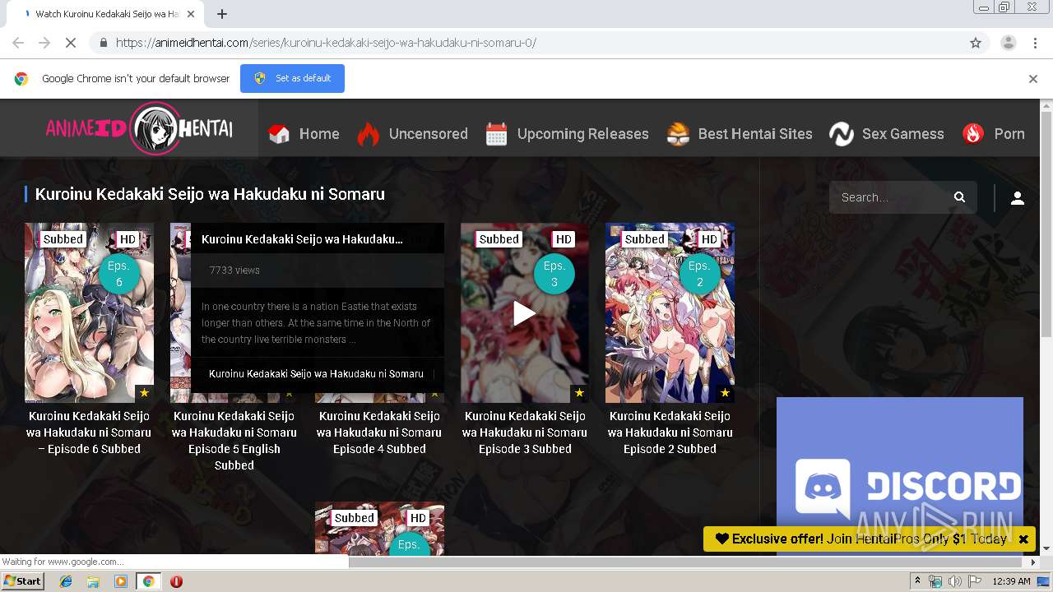Open Episode 6 Subbed title link
The height and width of the screenshot is (592, 1053).
(89, 432)
